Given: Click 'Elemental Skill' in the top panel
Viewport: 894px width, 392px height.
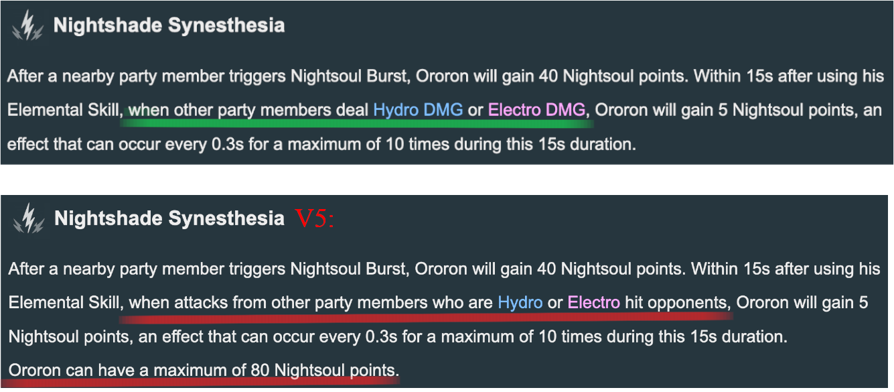Looking at the screenshot, I should [x=63, y=110].
